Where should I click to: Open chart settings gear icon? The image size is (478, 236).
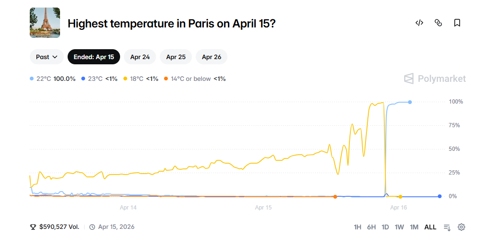tap(461, 227)
